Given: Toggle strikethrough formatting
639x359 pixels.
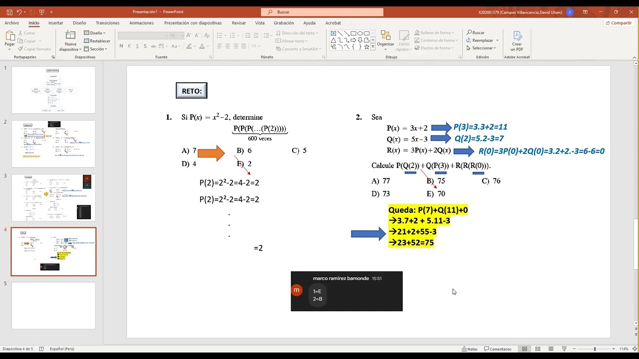Looking at the screenshot, I should [x=154, y=46].
